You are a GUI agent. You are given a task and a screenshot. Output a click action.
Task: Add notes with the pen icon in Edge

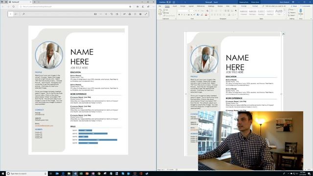point(143,6)
